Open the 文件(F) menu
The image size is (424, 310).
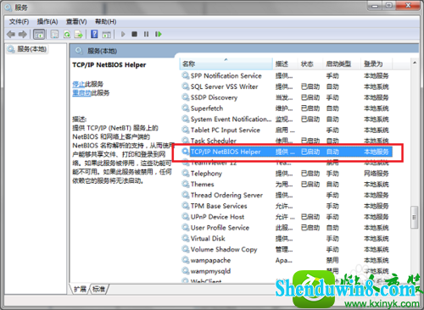tap(19, 21)
